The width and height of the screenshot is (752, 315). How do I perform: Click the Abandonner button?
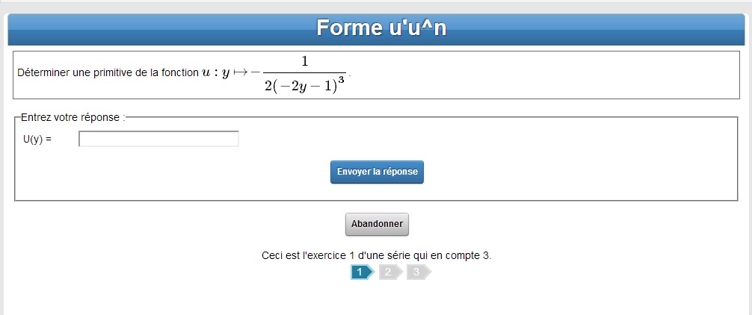(x=377, y=224)
